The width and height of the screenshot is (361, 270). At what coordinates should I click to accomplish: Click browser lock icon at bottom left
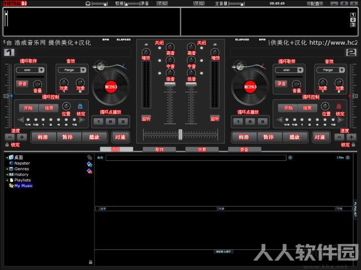[x=90, y=262]
